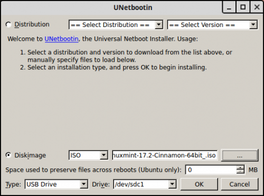Click the UNetbootin title bar text
The width and height of the screenshot is (264, 196).
(x=133, y=7)
